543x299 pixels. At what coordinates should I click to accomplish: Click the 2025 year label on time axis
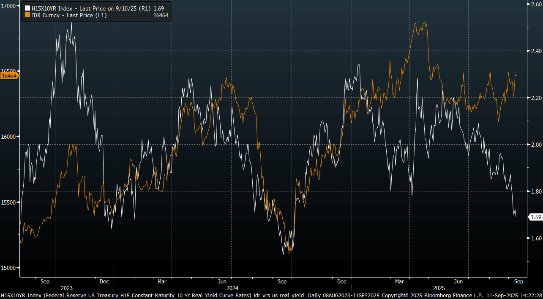point(439,288)
